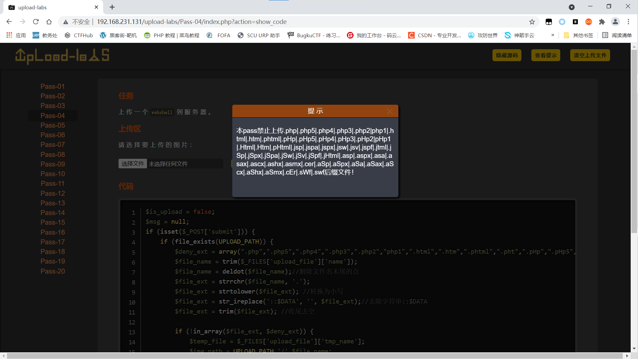Image resolution: width=638 pixels, height=359 pixels.
Task: Select the upload-labs browser tab
Action: [x=53, y=7]
